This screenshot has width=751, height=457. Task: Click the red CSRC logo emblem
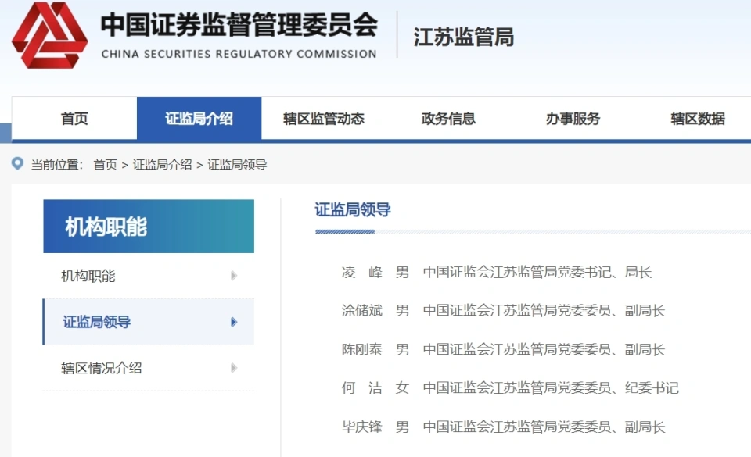49,35
